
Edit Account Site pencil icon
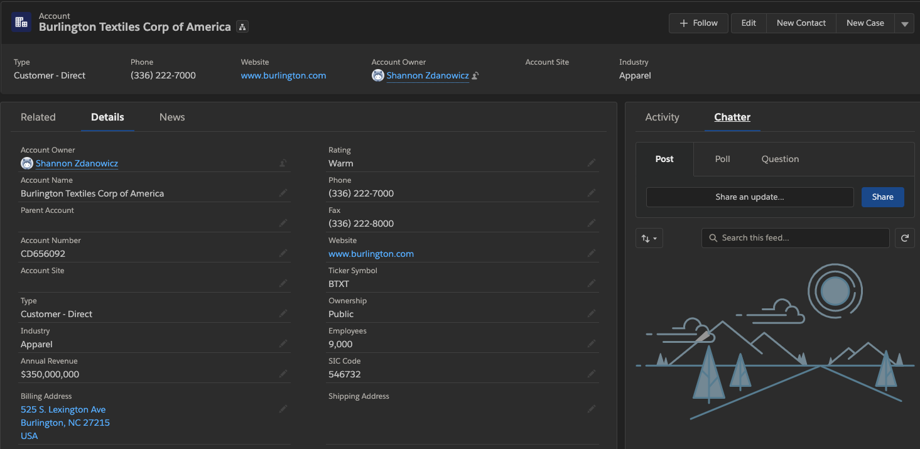pyautogui.click(x=283, y=283)
